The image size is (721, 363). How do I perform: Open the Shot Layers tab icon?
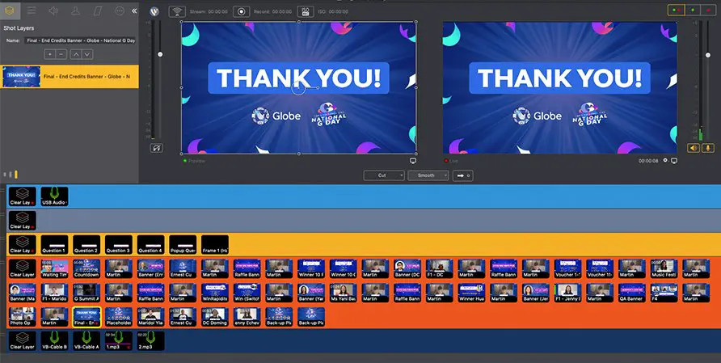tap(9, 11)
